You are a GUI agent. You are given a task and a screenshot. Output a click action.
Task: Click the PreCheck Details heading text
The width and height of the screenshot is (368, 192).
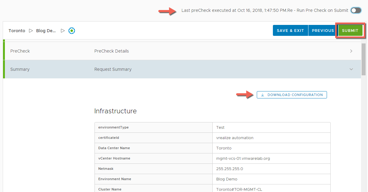(112, 51)
